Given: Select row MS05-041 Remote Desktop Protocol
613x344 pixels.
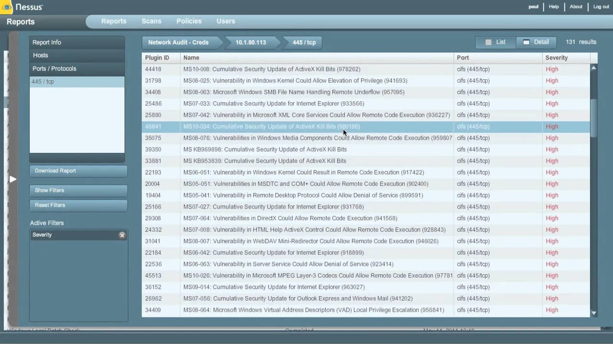Looking at the screenshot, I should coord(366,195).
